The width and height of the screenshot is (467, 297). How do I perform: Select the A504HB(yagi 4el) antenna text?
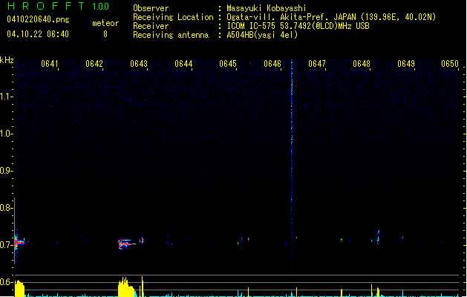[x=262, y=35]
